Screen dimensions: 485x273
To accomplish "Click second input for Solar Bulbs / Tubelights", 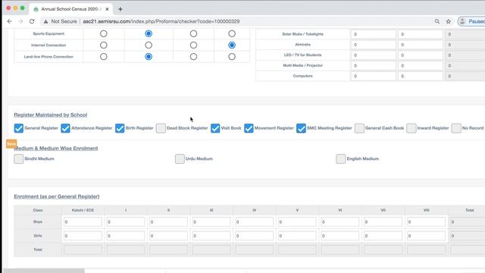I will pyautogui.click(x=421, y=34).
